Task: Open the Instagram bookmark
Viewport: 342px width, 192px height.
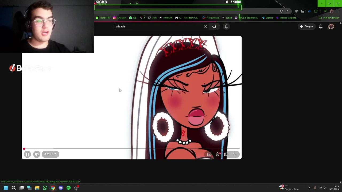Action: 119,18
